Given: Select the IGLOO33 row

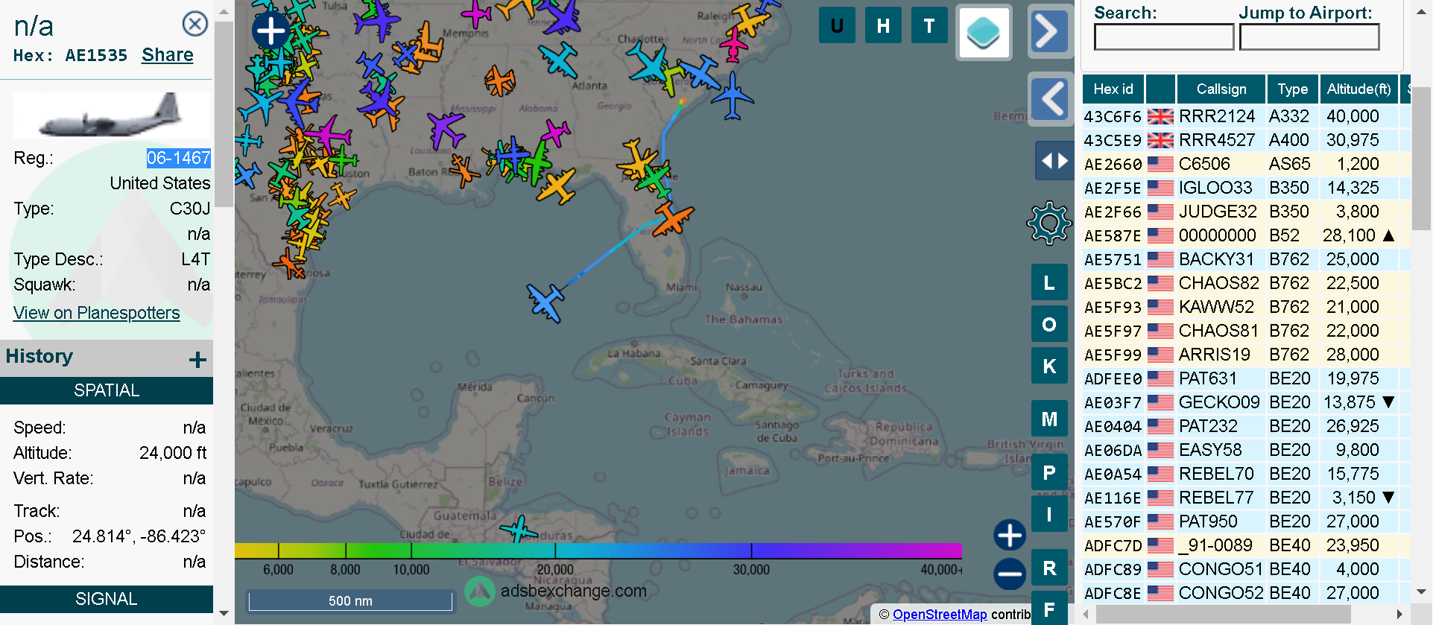Looking at the screenshot, I should point(1246,188).
